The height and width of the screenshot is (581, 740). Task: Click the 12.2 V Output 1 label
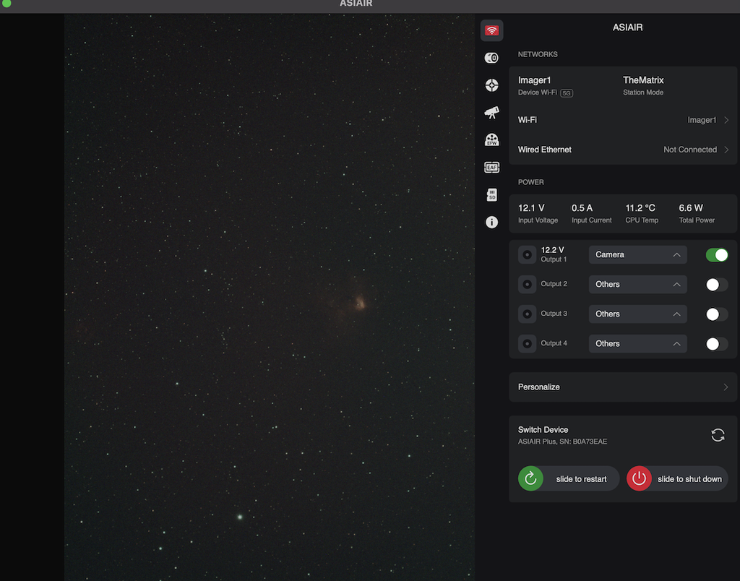pyautogui.click(x=554, y=254)
